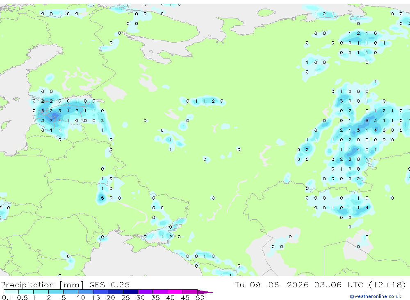
Task: Click the legend scale label '30'
Action: (140, 298)
